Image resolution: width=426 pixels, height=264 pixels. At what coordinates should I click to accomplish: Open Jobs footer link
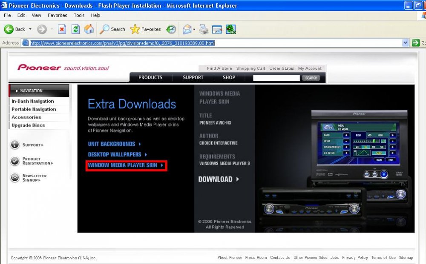click(334, 258)
